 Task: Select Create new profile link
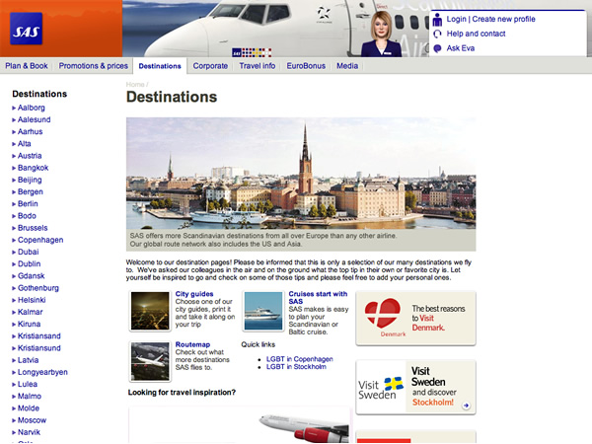point(503,19)
